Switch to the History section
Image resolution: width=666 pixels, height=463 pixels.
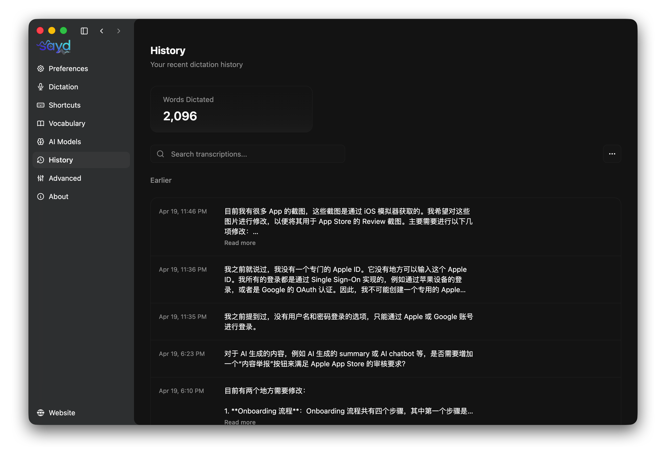(61, 160)
